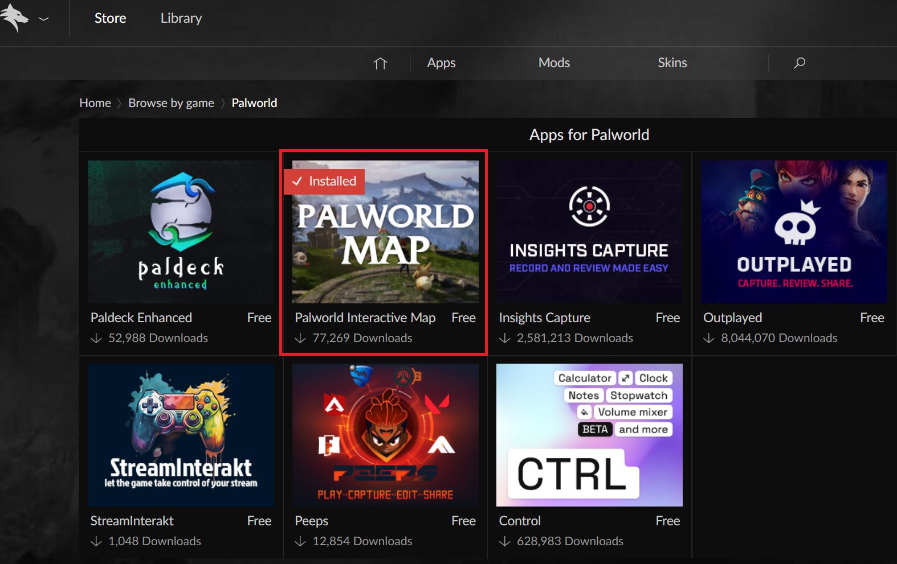The height and width of the screenshot is (564, 897).
Task: Click the Control title text
Action: pos(520,521)
